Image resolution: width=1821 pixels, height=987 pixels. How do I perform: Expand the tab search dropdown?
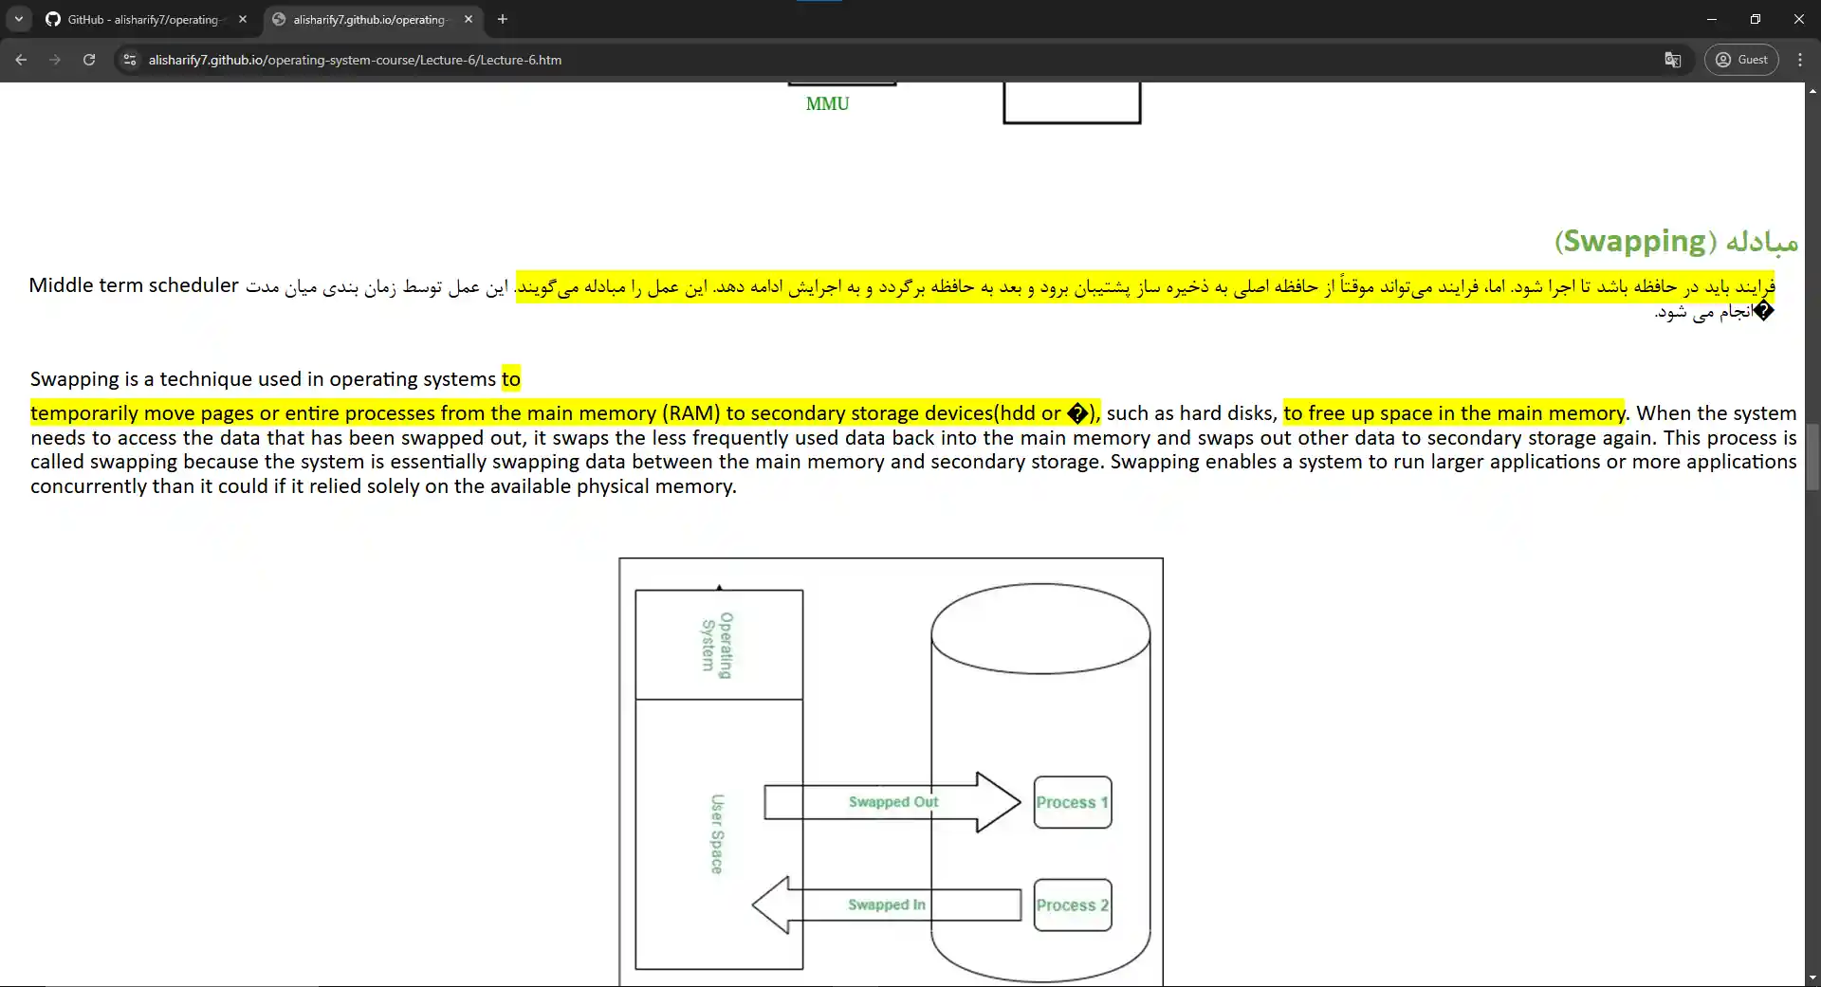18,19
